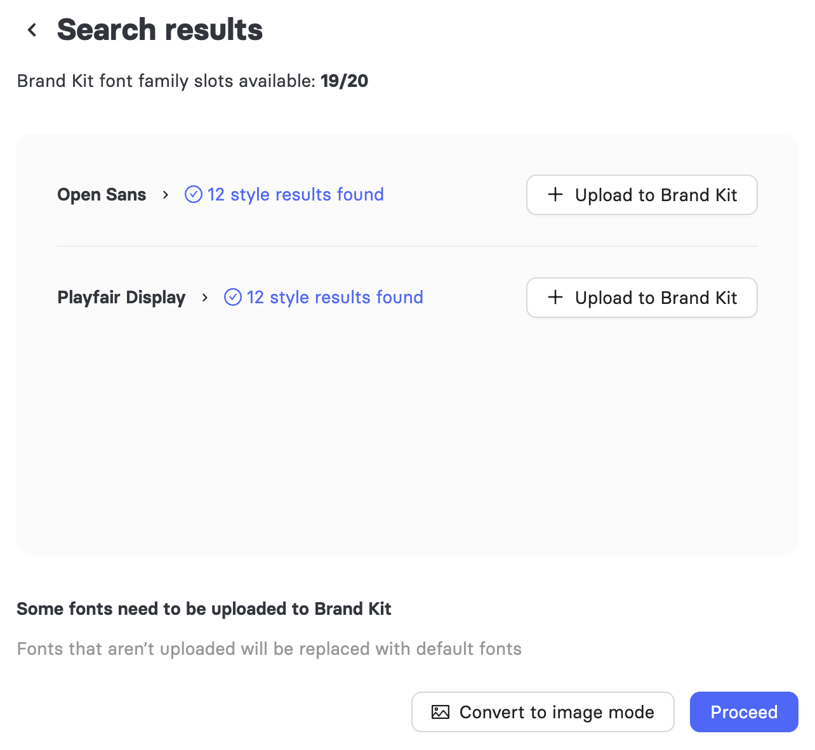
Task: Open the Open Sans 12 style results link
Action: (296, 194)
